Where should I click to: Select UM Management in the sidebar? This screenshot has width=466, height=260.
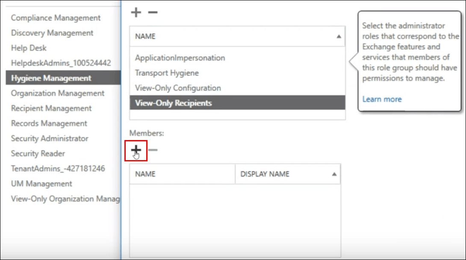click(41, 184)
